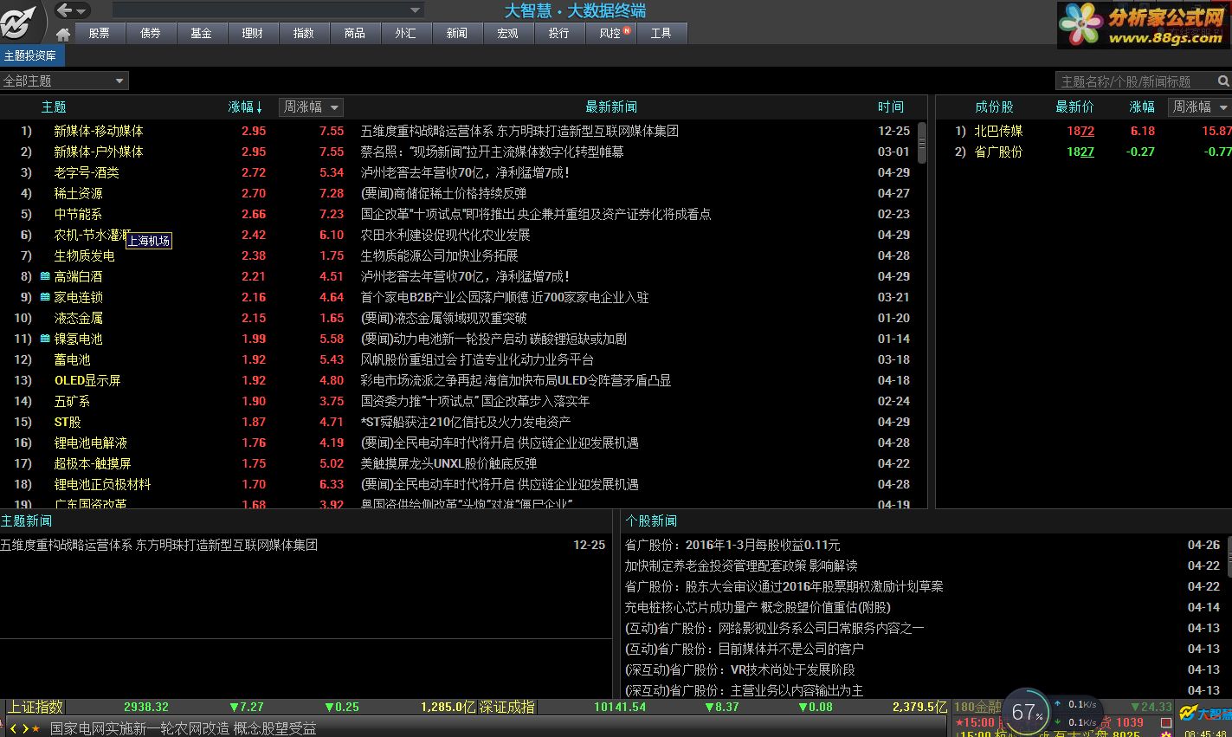This screenshot has width=1232, height=737.
Task: Open the 北巴传媒 stock row
Action: tap(1084, 131)
